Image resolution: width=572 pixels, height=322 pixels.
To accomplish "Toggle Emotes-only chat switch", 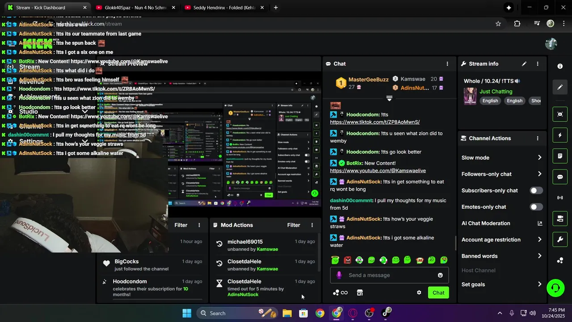I will click(536, 207).
